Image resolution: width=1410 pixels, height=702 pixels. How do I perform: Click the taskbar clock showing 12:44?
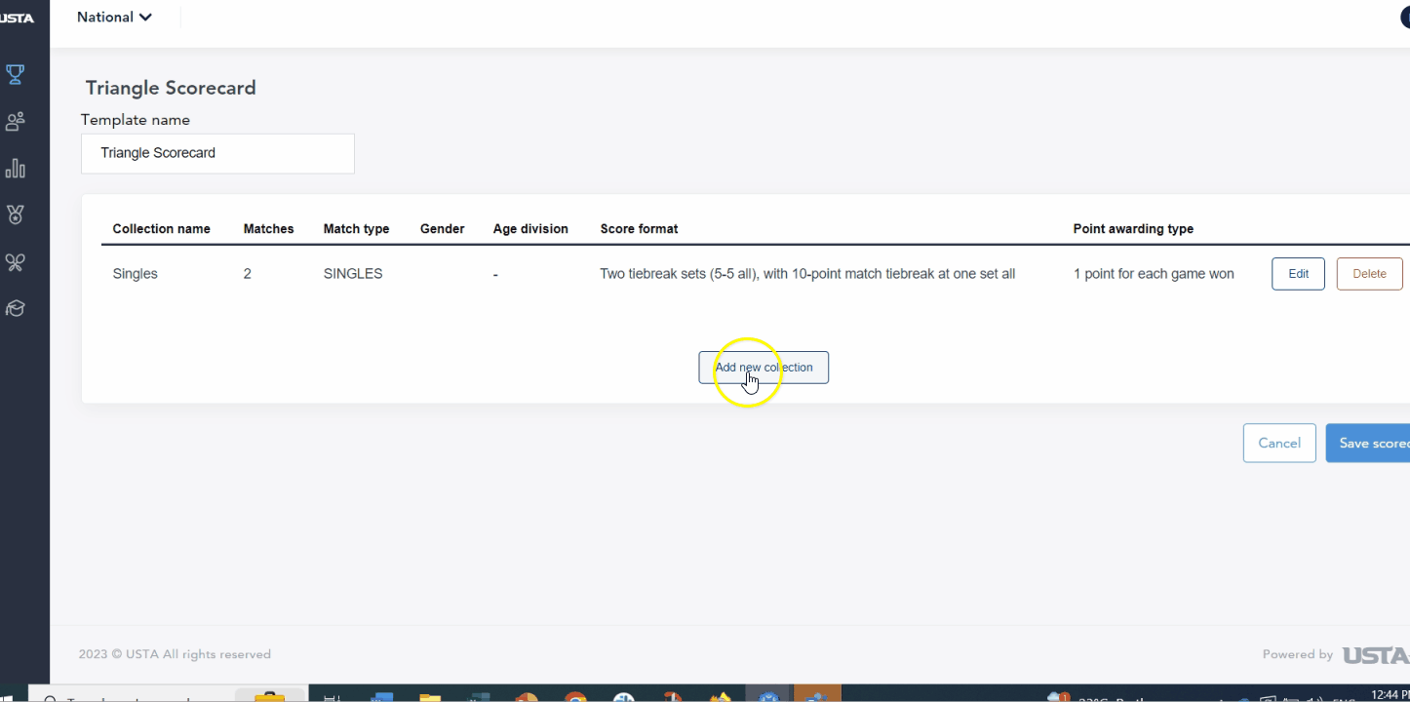(1389, 695)
